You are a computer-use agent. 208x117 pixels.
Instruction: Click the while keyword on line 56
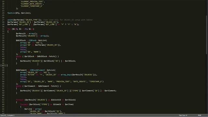click(x=19, y=86)
